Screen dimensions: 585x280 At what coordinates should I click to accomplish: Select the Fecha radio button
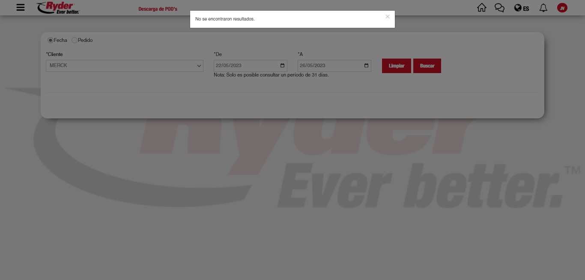tap(51, 40)
